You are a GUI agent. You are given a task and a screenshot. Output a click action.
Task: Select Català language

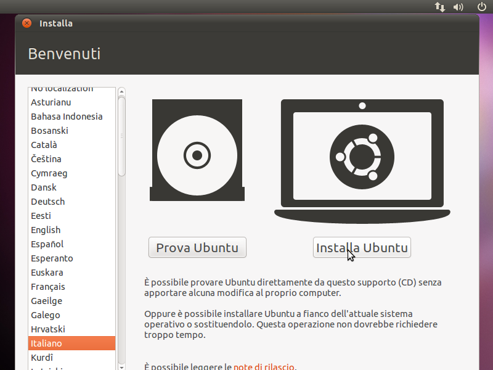coord(71,145)
